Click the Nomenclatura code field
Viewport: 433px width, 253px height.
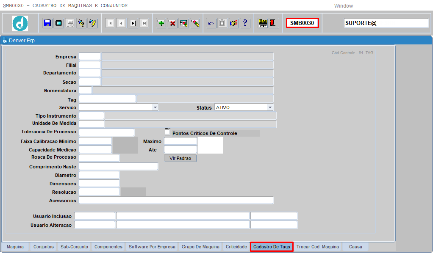85,90
